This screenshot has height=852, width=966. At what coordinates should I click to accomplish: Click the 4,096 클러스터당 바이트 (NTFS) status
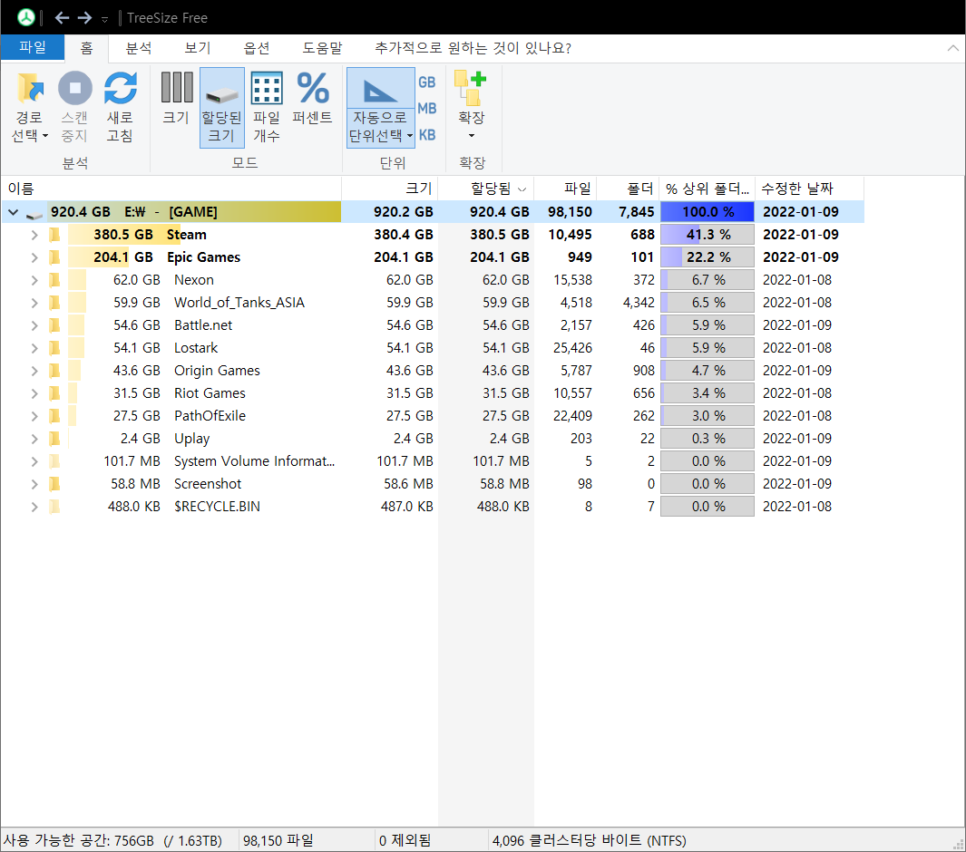589,840
